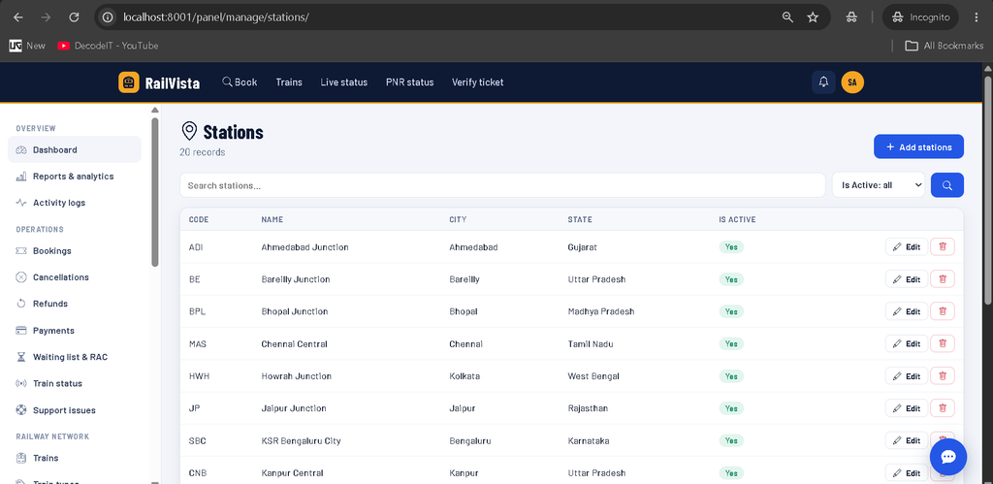The image size is (993, 484).
Task: Edit the Jaipur Junction station
Action: point(907,408)
